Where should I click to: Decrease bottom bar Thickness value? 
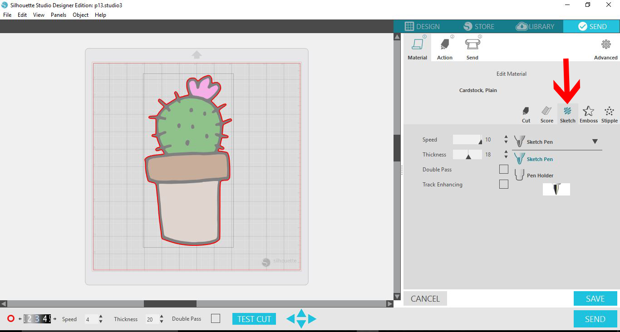(162, 322)
